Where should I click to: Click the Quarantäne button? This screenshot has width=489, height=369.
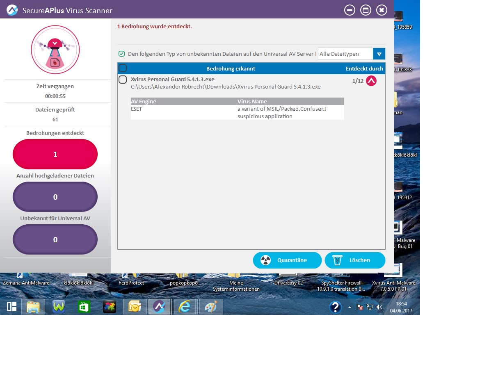click(x=287, y=260)
